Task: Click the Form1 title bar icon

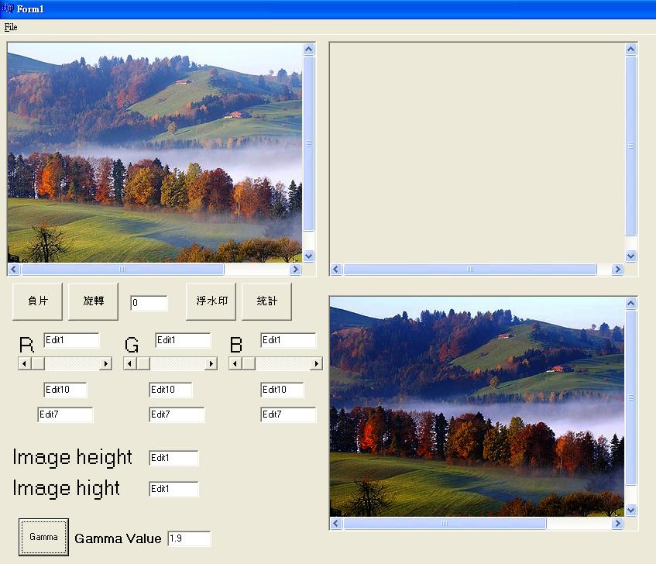Action: (8, 9)
